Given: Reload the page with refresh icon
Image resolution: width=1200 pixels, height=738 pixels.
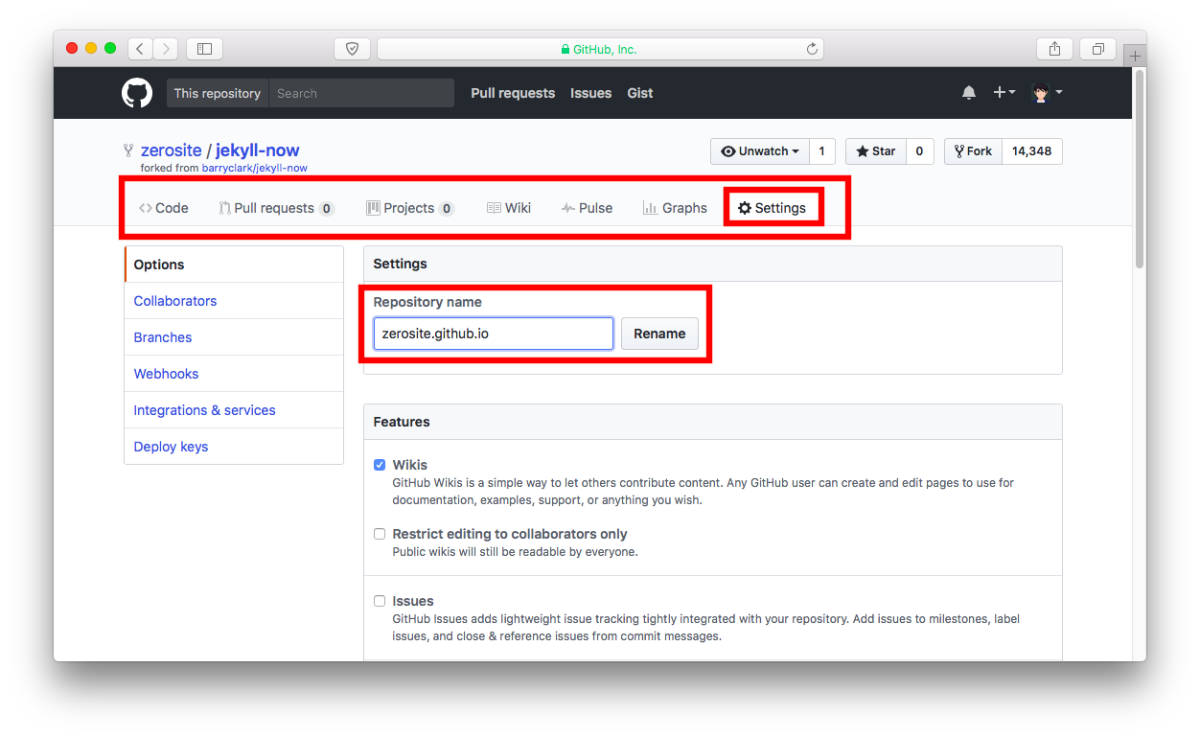Looking at the screenshot, I should pos(813,49).
